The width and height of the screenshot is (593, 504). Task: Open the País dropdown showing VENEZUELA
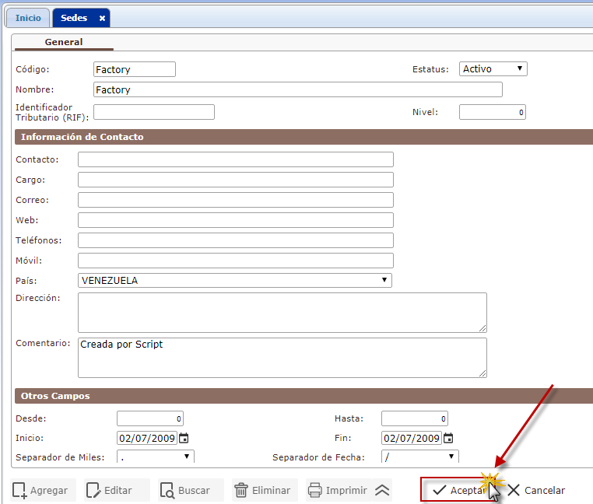click(235, 280)
